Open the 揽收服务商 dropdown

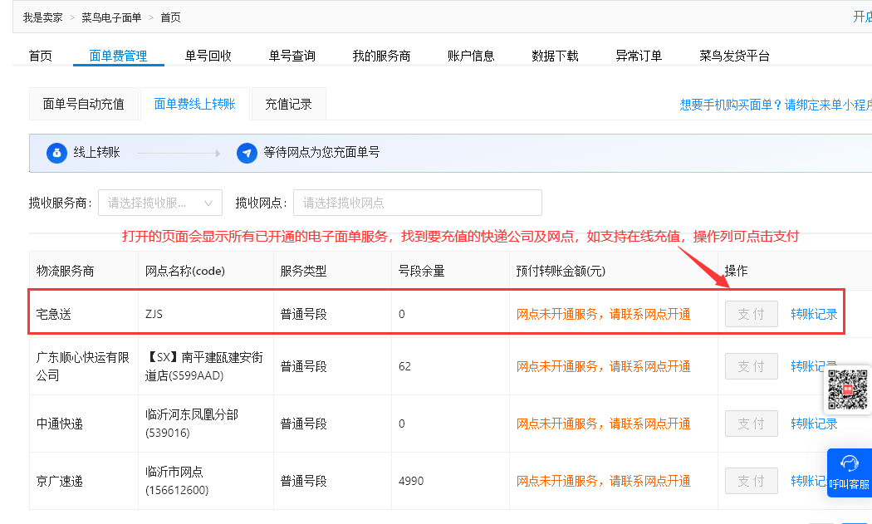click(160, 203)
